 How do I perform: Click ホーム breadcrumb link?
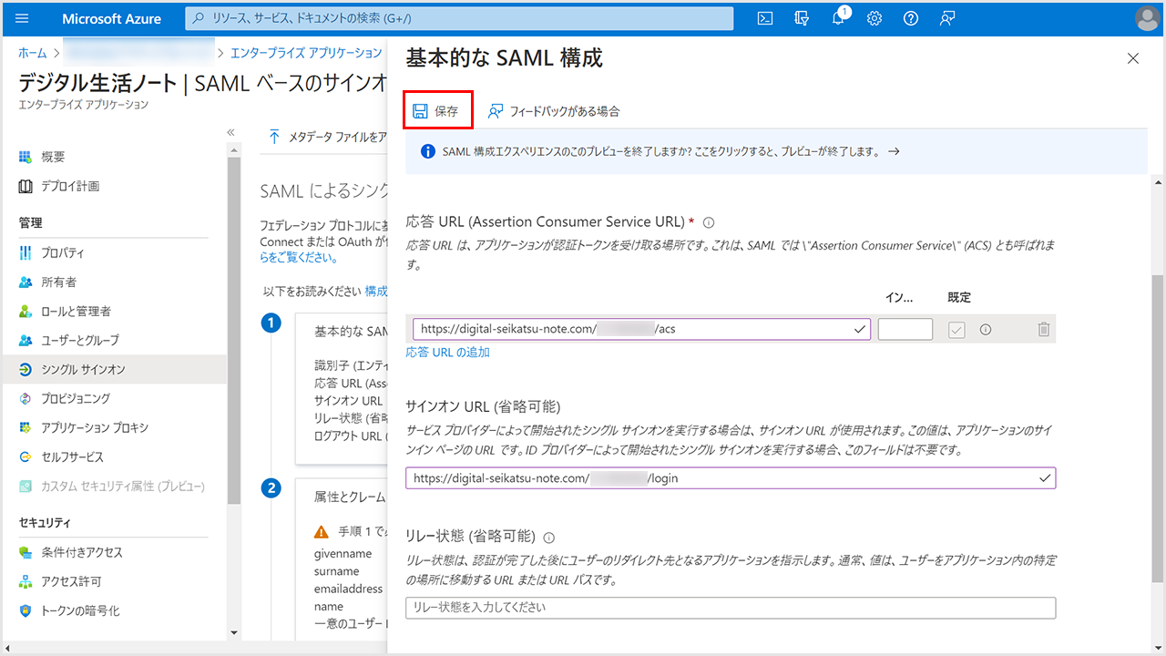[33, 53]
